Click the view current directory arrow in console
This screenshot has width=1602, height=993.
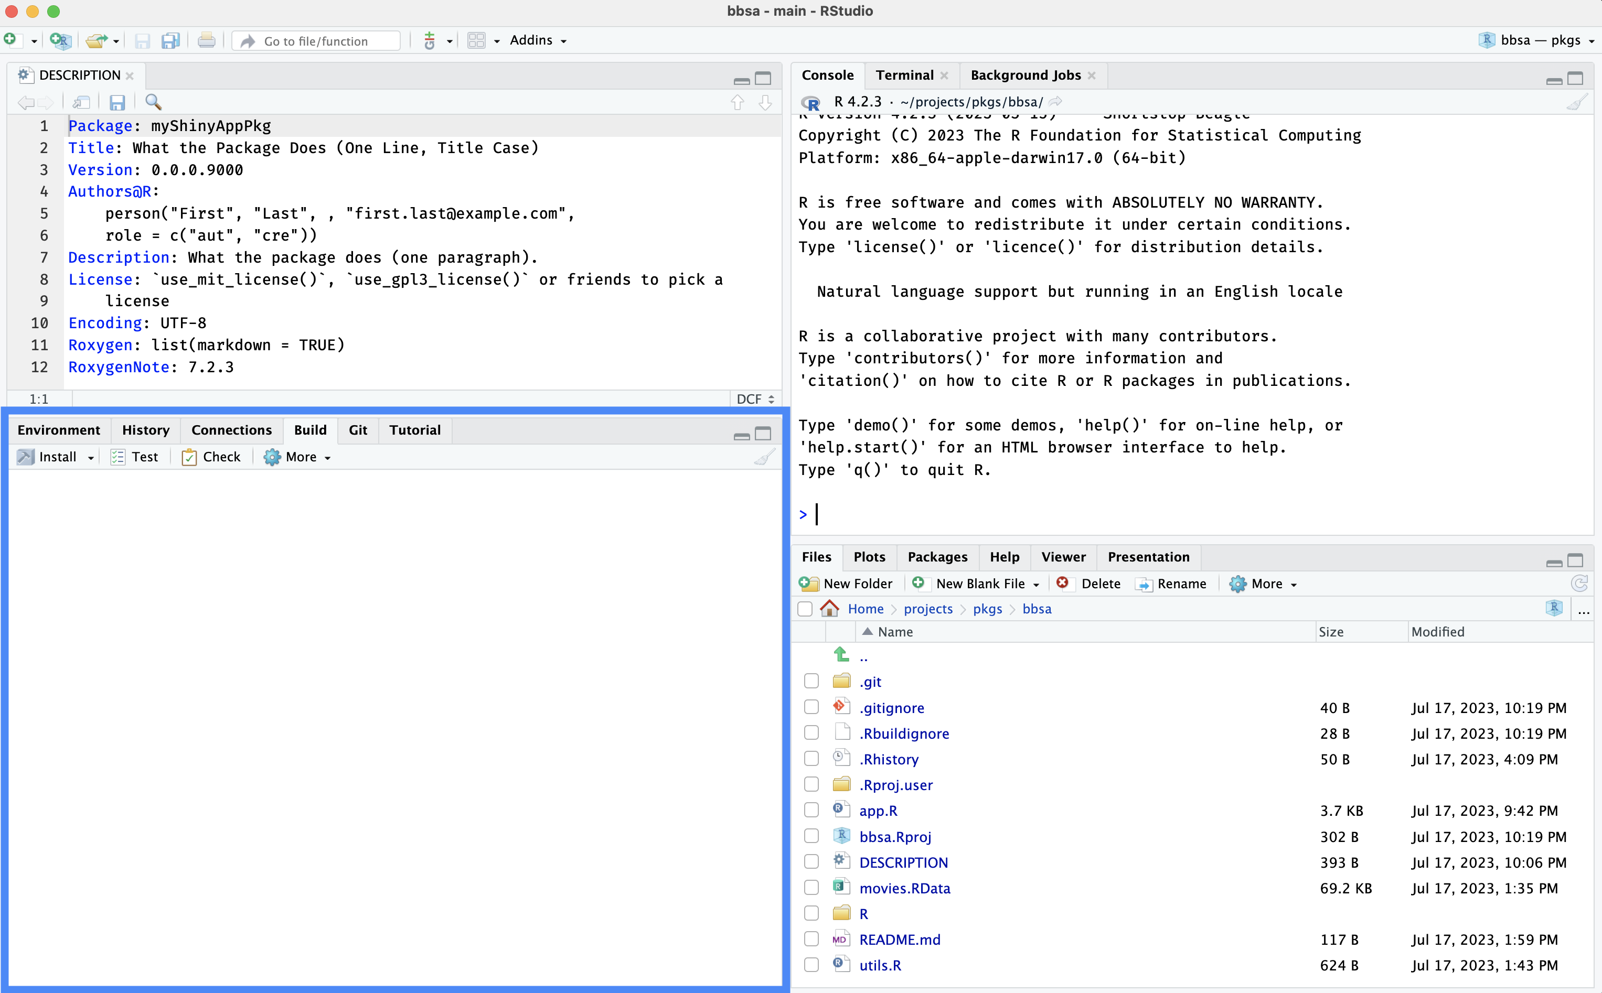click(x=1055, y=101)
